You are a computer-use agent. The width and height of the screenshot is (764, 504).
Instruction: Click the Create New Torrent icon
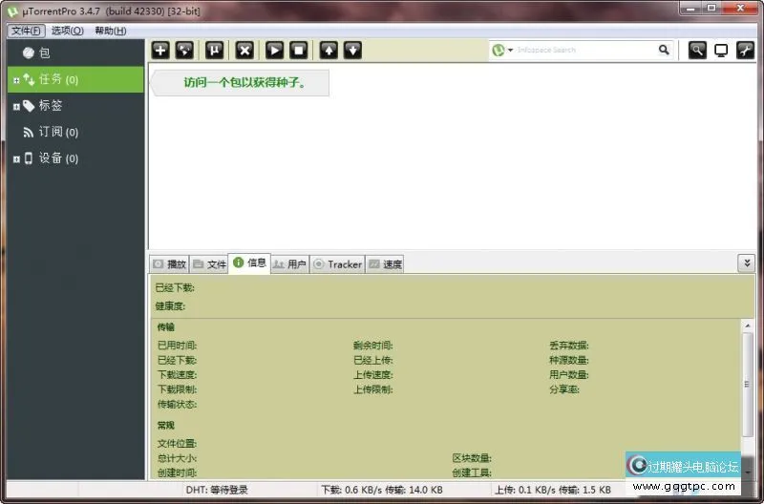(x=215, y=50)
